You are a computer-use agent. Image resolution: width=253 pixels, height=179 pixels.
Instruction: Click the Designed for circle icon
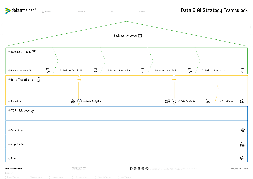(43, 12)
